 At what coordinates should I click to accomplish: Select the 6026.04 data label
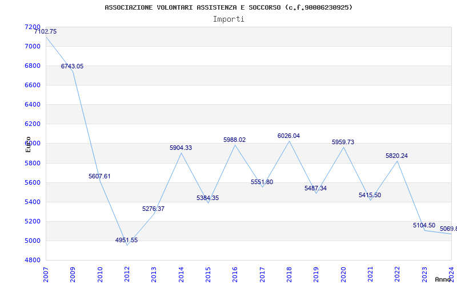(x=288, y=136)
